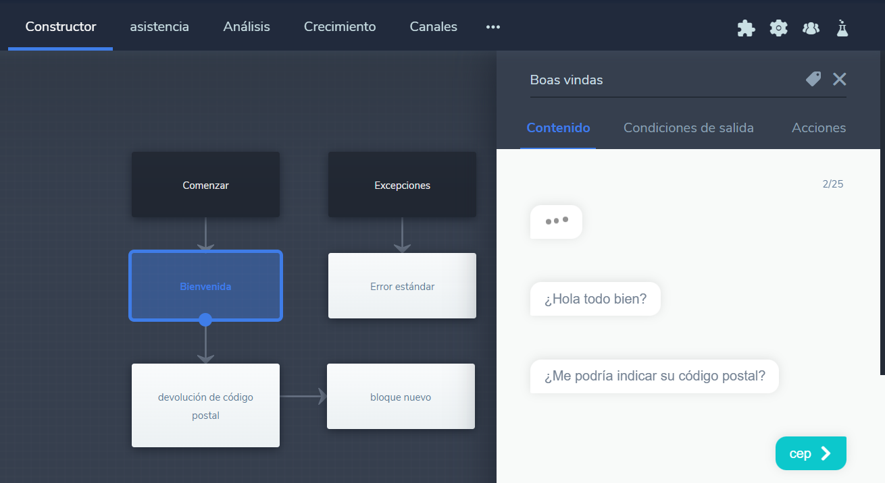The height and width of the screenshot is (483, 885).
Task: Select the Comenzar block
Action: tap(205, 185)
